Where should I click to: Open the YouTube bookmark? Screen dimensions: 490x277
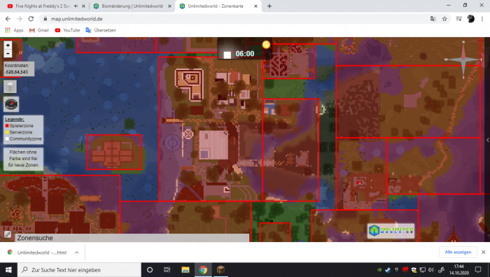67,30
